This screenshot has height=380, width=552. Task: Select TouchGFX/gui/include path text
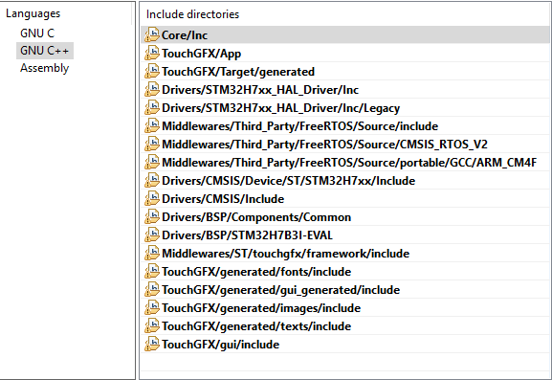(x=220, y=345)
